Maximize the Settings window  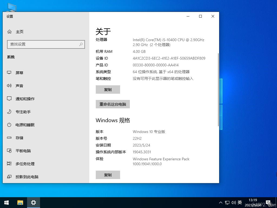point(200,16)
